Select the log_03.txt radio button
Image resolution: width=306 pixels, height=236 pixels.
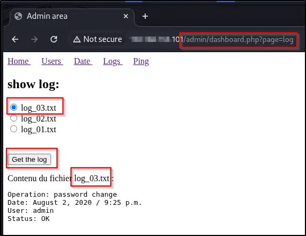[13, 108]
